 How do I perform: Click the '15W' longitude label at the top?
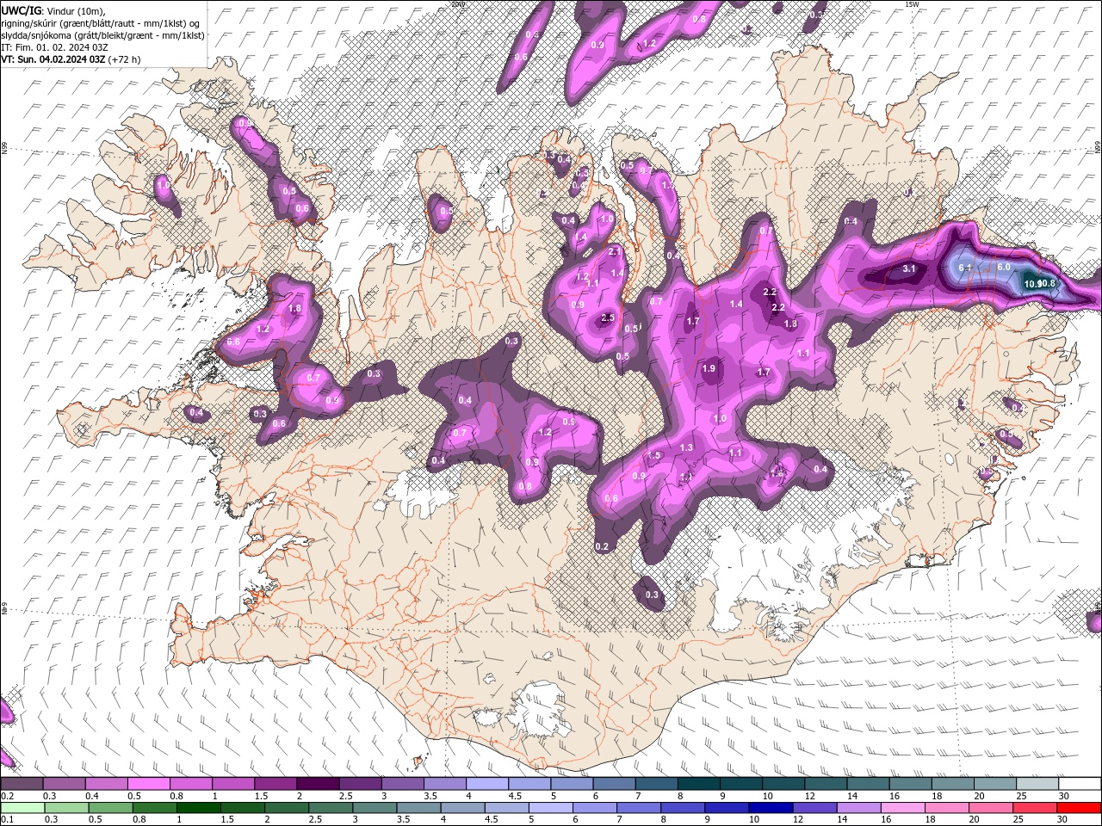coord(912,4)
